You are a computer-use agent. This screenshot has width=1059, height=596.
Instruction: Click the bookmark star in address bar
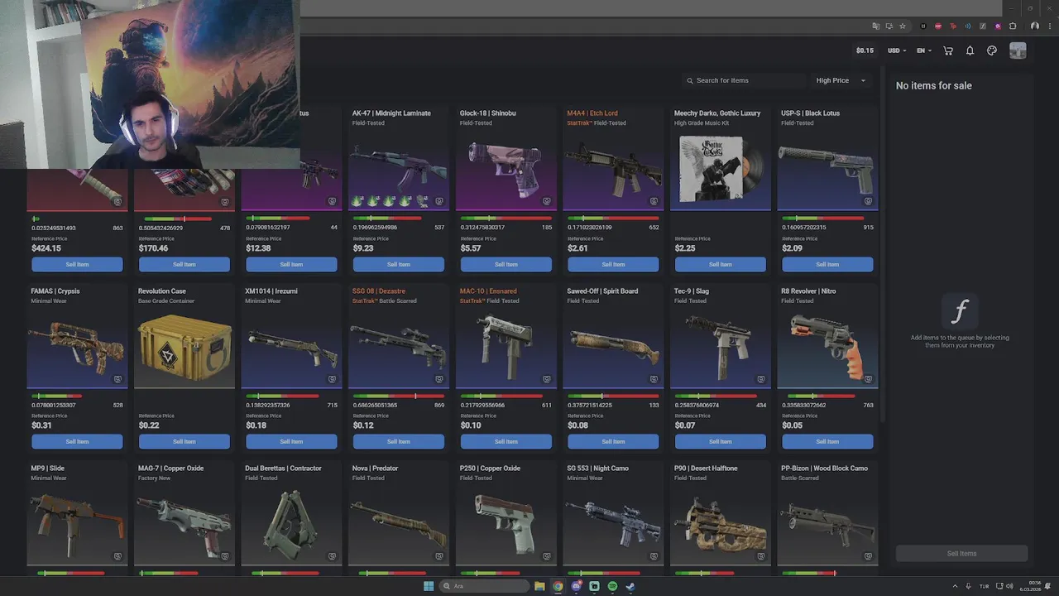[903, 26]
